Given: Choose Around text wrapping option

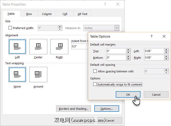Looking at the screenshot, I should pyautogui.click(x=38, y=74).
